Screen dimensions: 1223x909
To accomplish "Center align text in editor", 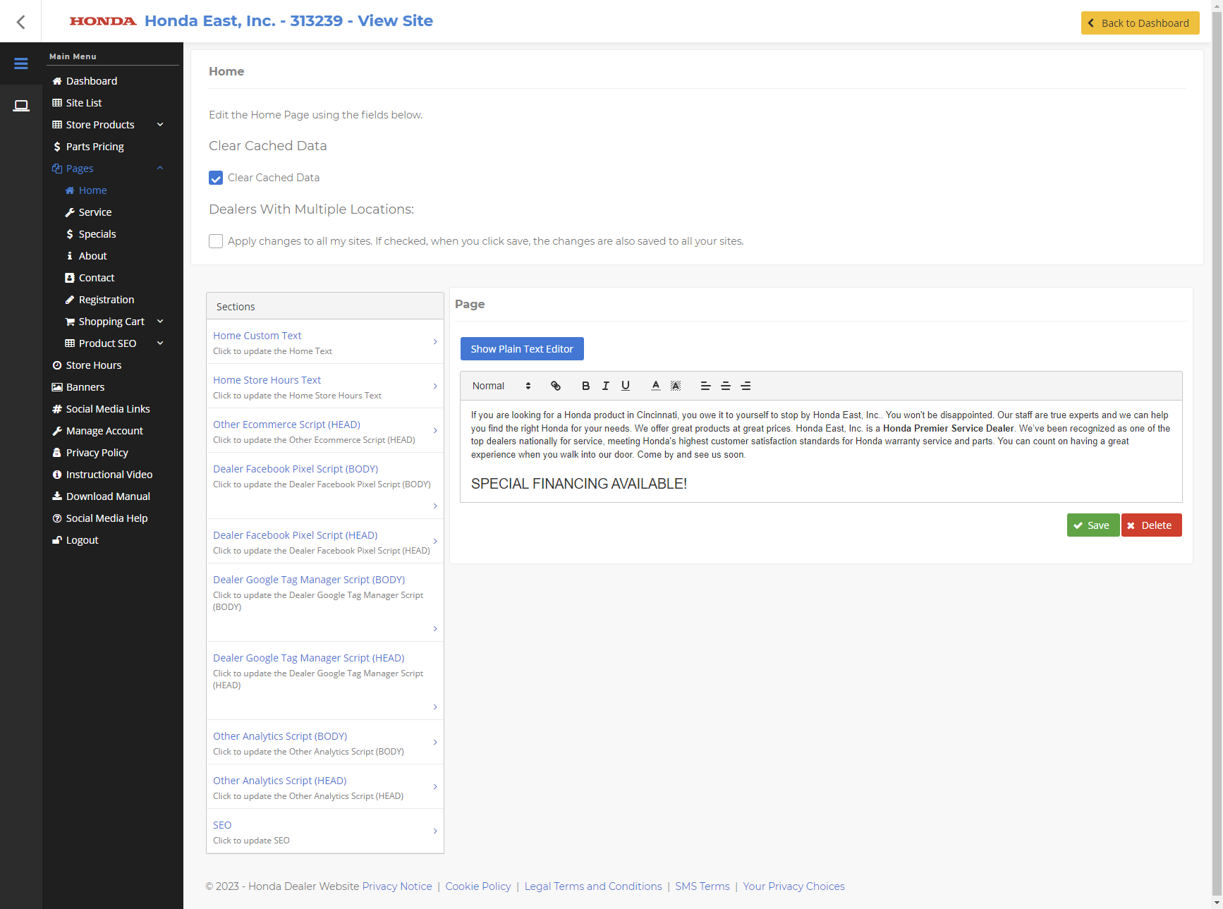I will pyautogui.click(x=725, y=386).
